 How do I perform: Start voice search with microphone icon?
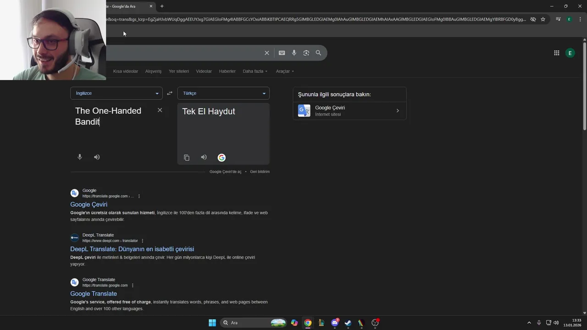pyautogui.click(x=294, y=53)
